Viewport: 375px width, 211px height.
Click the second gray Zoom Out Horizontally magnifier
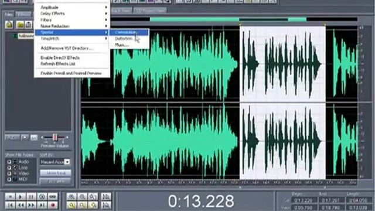click(82, 197)
